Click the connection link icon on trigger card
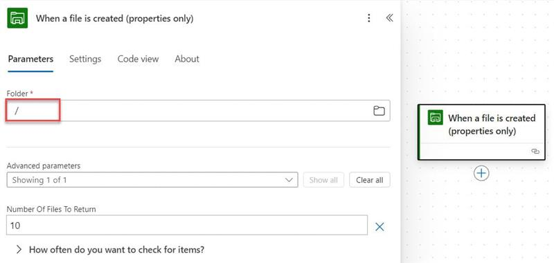This screenshot has width=554, height=263. coord(535,152)
